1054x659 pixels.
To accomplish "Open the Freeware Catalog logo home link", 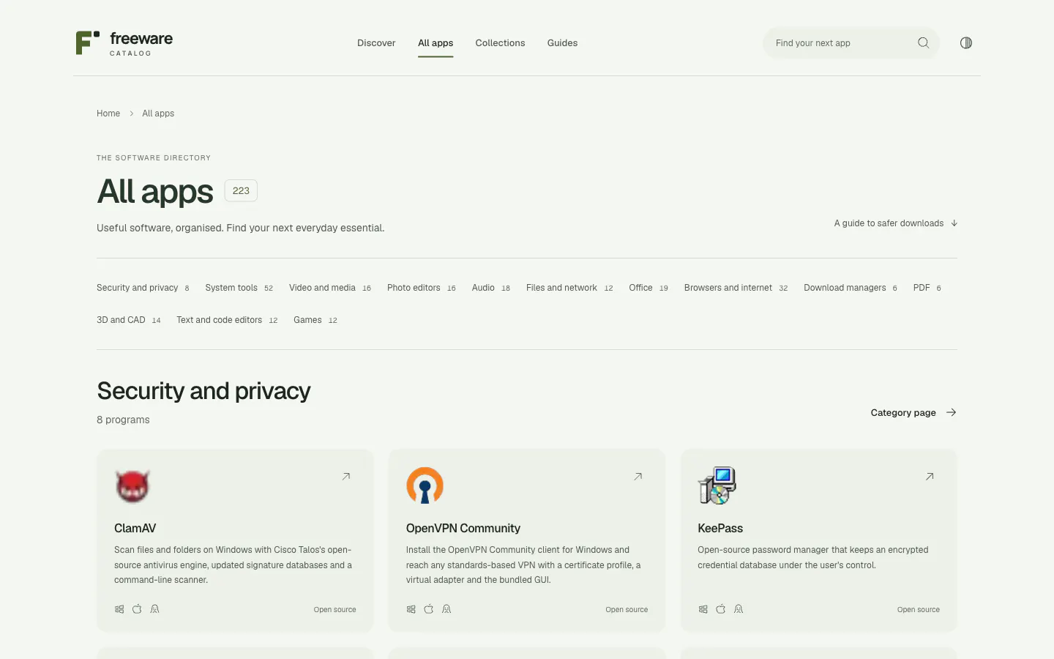I will (124, 43).
